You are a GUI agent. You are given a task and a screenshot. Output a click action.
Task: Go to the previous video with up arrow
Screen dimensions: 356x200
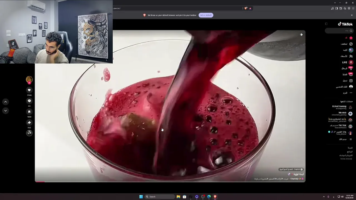(5, 102)
